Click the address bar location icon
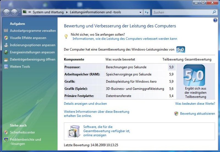This screenshot has width=220, height=152. [25, 12]
